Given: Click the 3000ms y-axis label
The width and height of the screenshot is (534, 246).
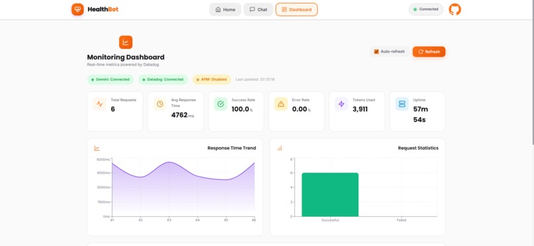Looking at the screenshot, I should (x=103, y=187).
